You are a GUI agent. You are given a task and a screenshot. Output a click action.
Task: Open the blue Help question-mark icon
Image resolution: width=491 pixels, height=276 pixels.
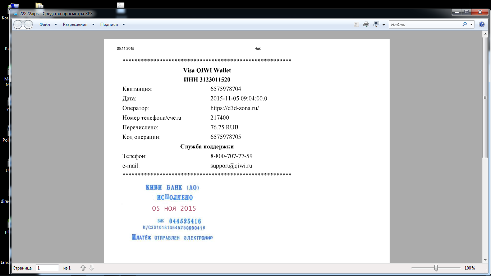click(482, 24)
